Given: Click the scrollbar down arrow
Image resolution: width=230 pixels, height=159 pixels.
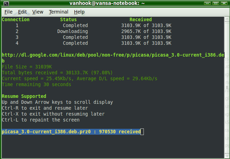Looking at the screenshot, I should pos(227,156).
